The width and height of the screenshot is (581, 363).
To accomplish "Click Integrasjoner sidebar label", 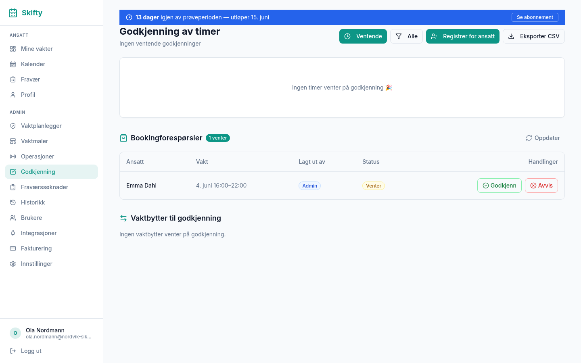I will point(39,233).
